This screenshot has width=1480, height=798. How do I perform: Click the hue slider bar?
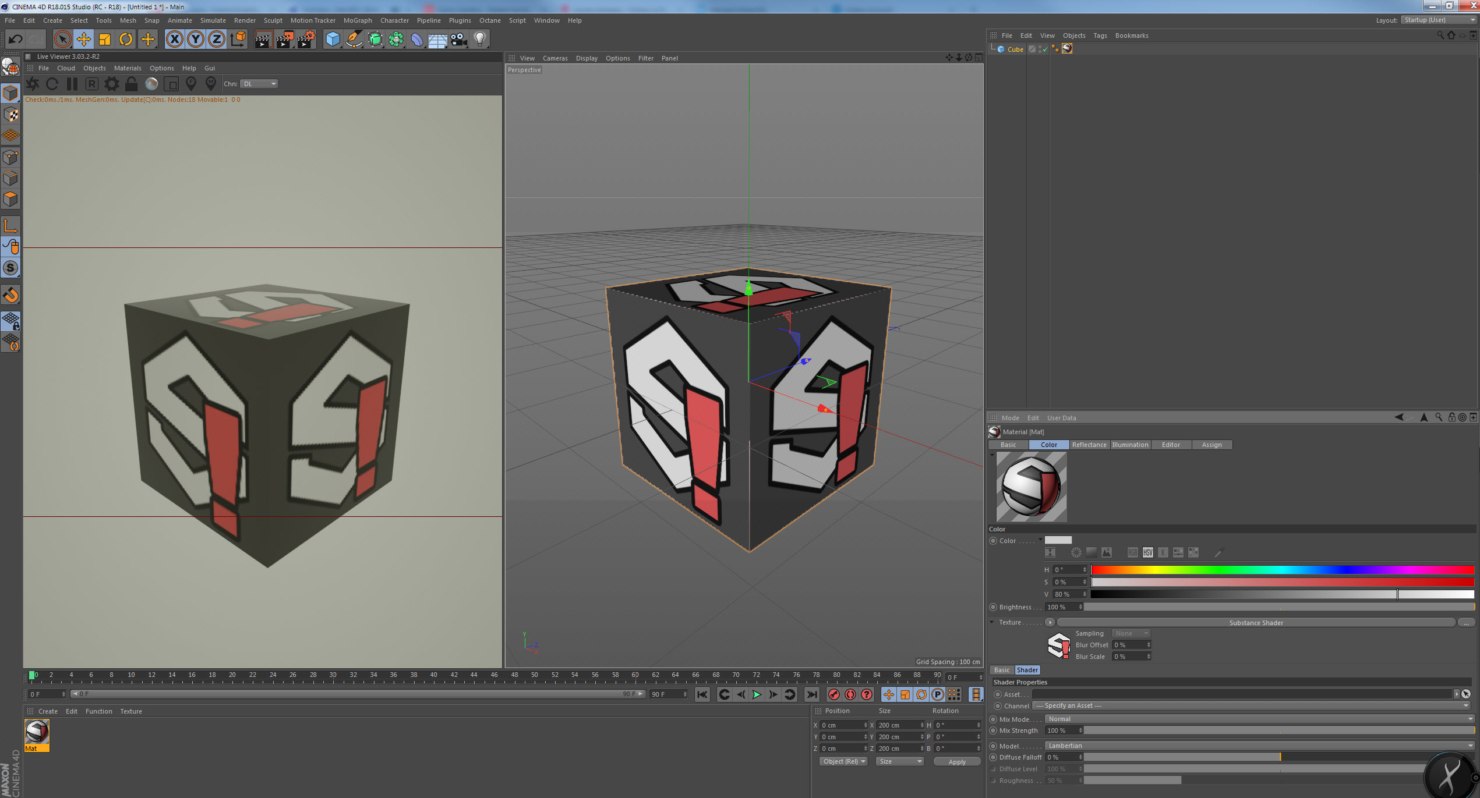tap(1281, 570)
